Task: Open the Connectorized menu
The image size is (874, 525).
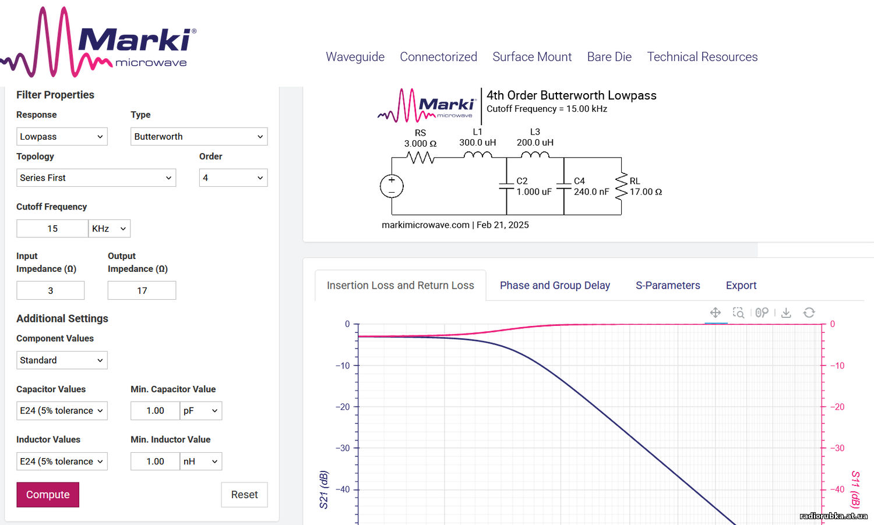Action: (438, 56)
